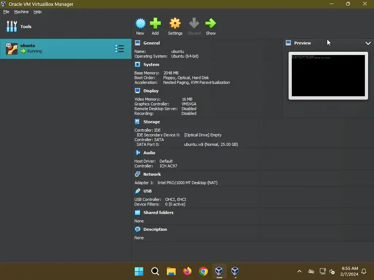
Task: Click the Discard arrow icon
Action: pyautogui.click(x=194, y=24)
